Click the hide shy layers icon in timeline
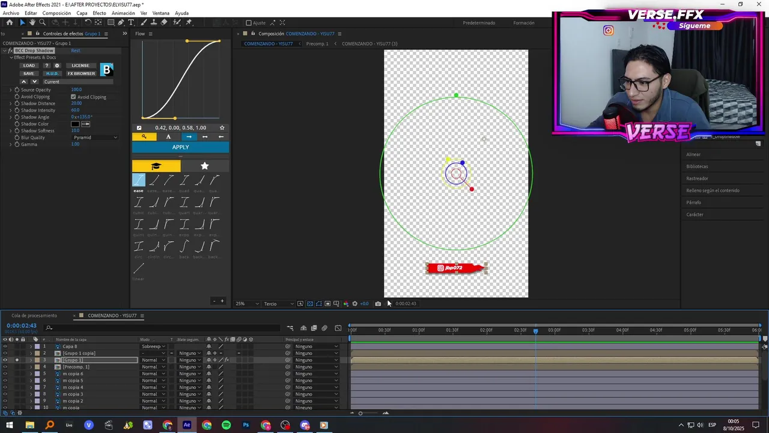Screen dimensions: 769x433 303,328
